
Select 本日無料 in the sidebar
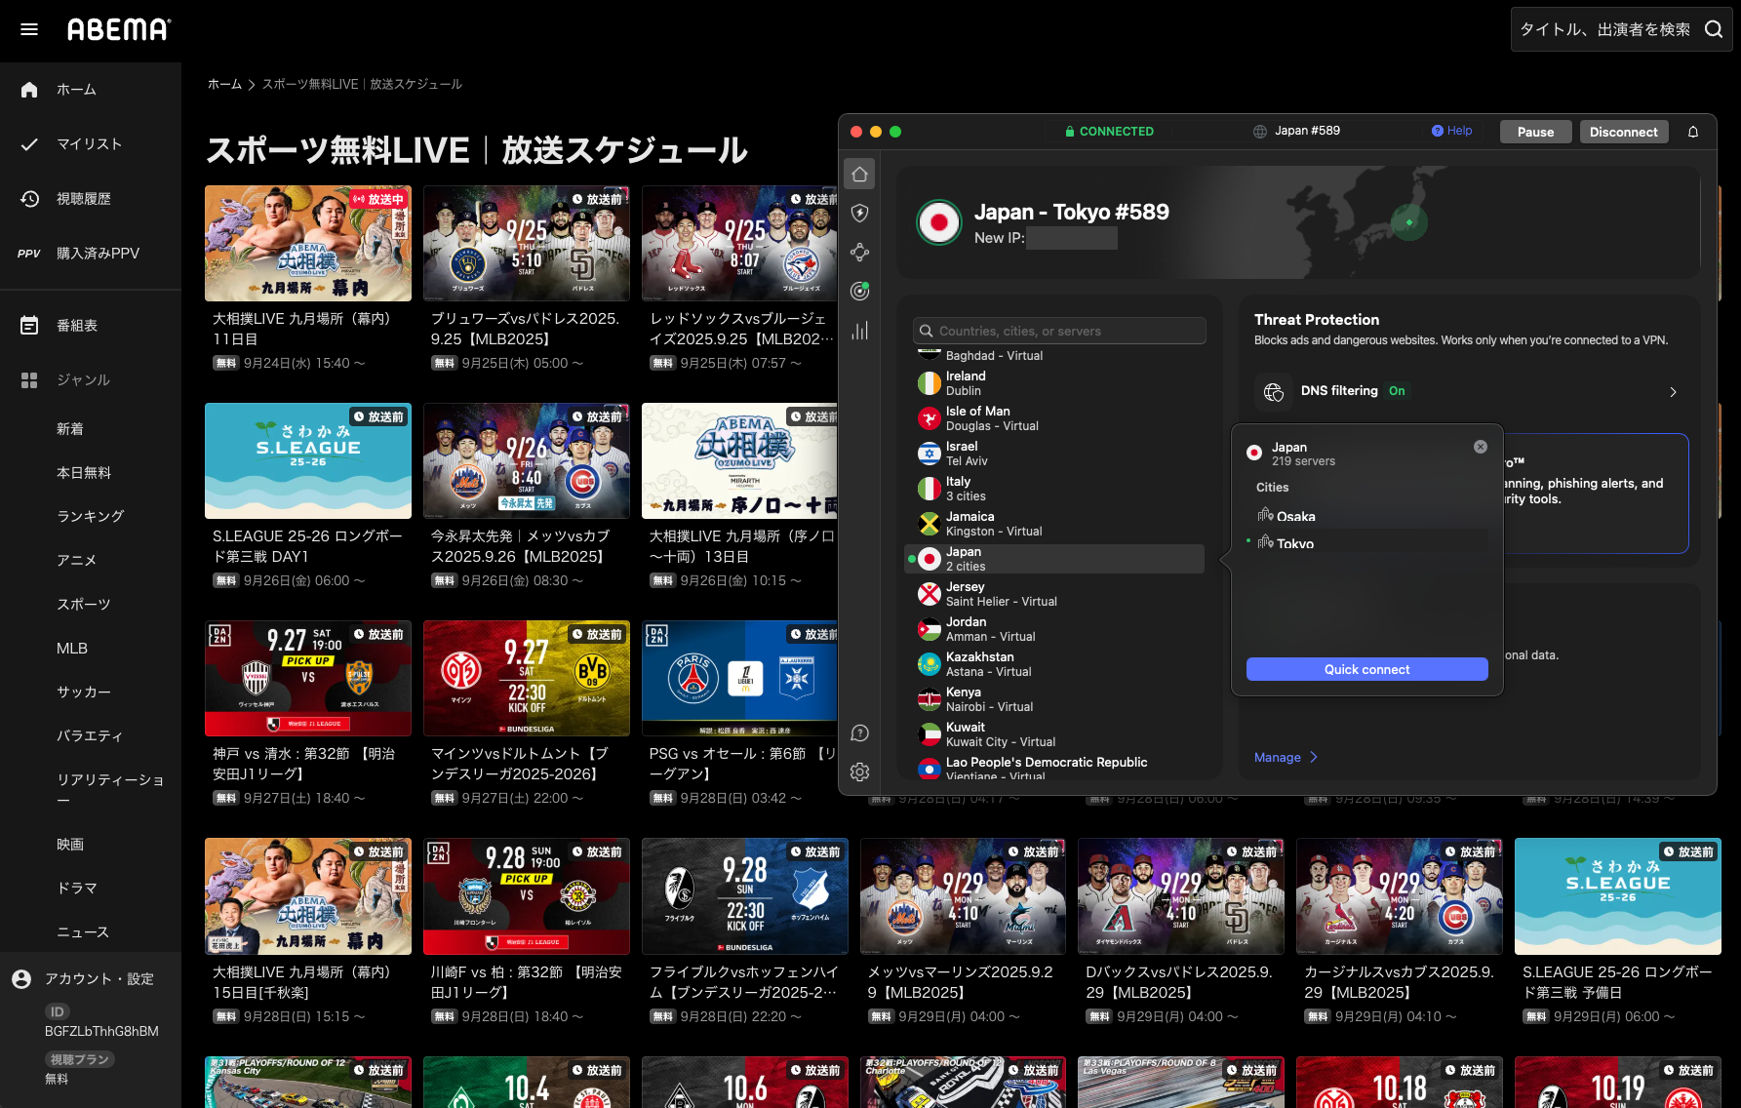84,472
